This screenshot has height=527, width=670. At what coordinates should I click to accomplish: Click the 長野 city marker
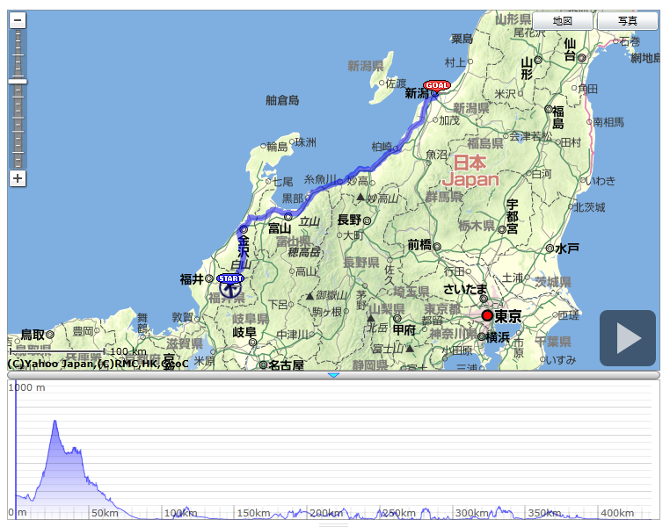367,220
